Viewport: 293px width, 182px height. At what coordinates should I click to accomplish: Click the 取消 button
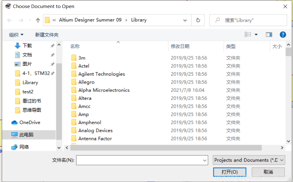[x=268, y=172]
